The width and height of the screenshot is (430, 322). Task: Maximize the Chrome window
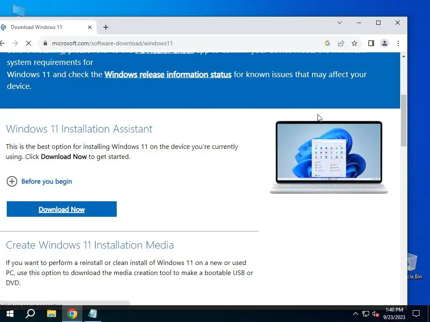[378, 23]
